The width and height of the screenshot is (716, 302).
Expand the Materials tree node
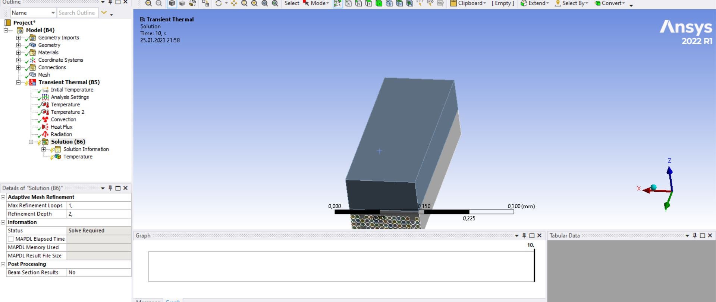coord(18,52)
